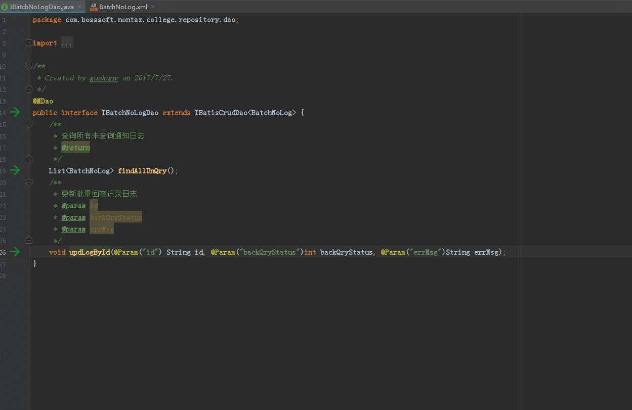Click the folded '...' import placeholder

pos(67,43)
